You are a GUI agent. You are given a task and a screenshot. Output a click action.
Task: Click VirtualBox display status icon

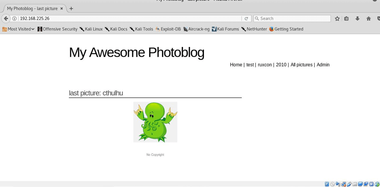coord(360,184)
